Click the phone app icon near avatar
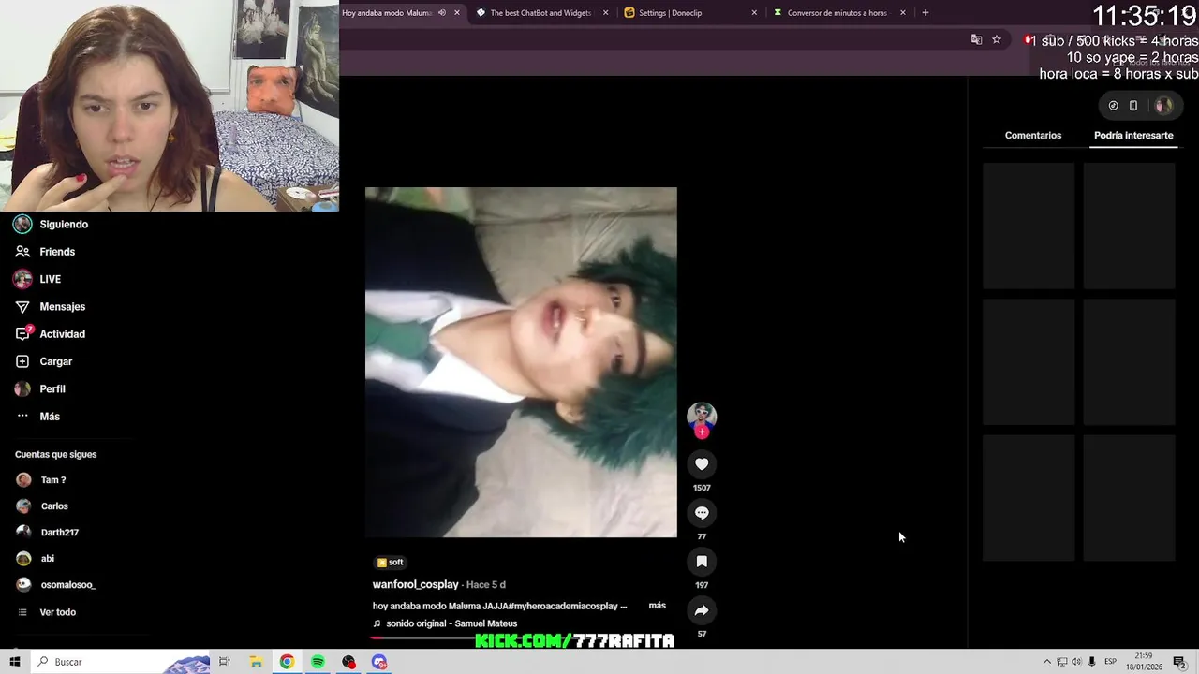Image resolution: width=1199 pixels, height=674 pixels. point(1133,106)
